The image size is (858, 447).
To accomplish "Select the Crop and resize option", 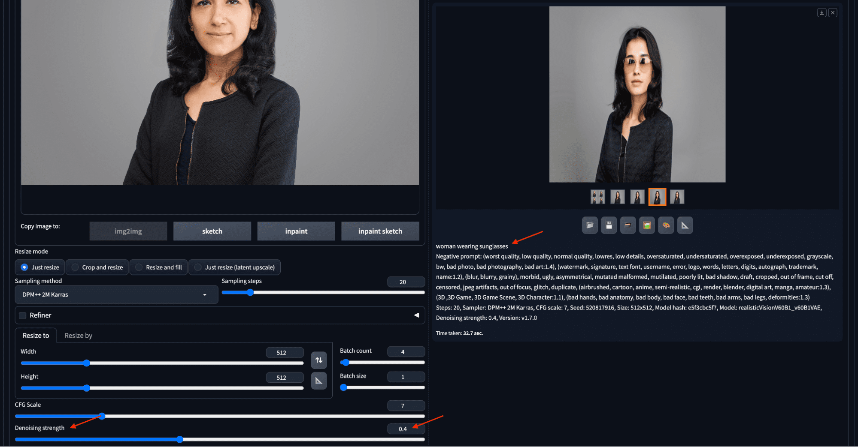I will pyautogui.click(x=97, y=267).
